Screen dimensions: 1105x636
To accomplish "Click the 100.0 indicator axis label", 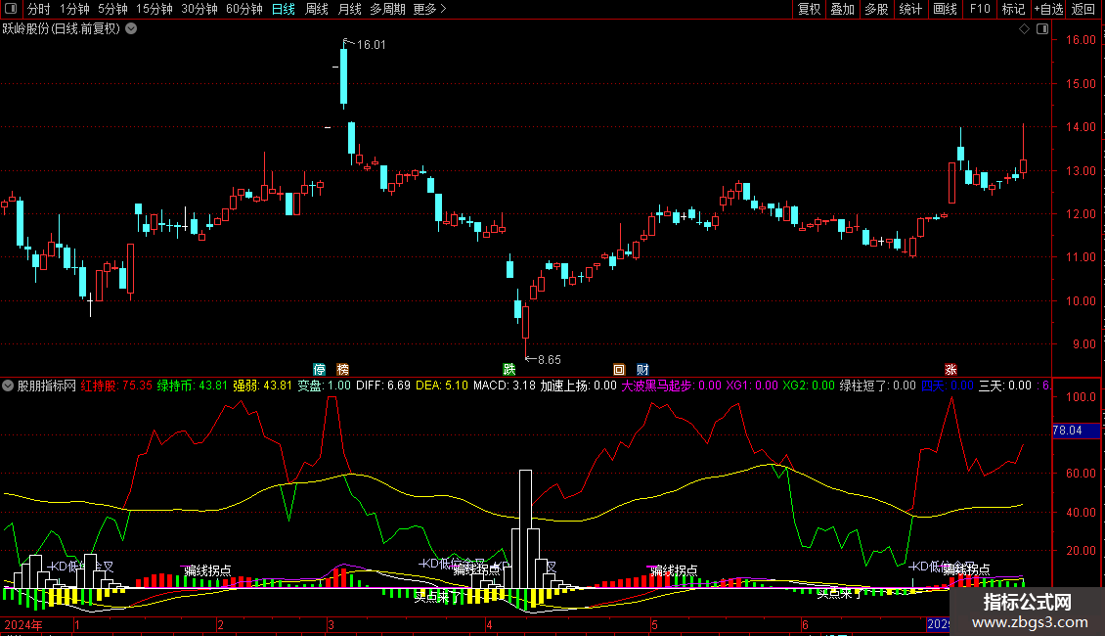I will click(x=1081, y=397).
